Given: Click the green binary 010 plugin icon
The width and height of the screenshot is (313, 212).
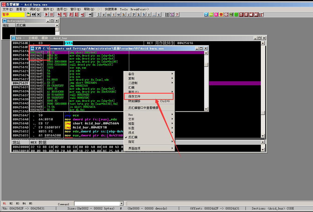Looking at the screenshot, I should (231, 15).
